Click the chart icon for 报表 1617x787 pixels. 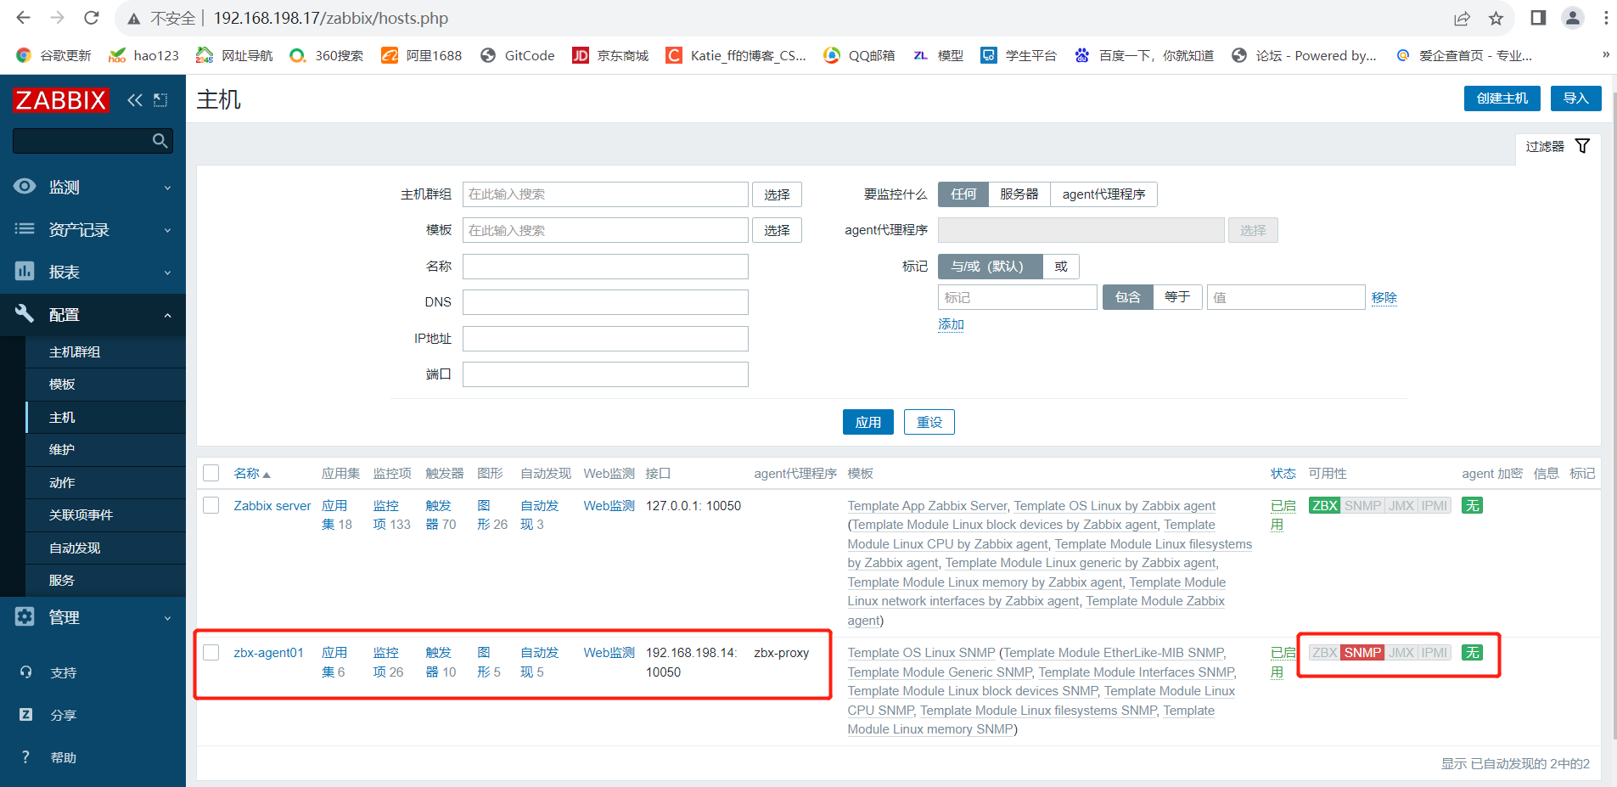point(25,271)
